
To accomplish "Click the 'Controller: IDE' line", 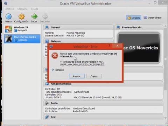I will point(52,89).
